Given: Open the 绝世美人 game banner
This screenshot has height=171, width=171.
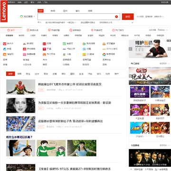Looking at the screenshot, I should coord(150,76).
